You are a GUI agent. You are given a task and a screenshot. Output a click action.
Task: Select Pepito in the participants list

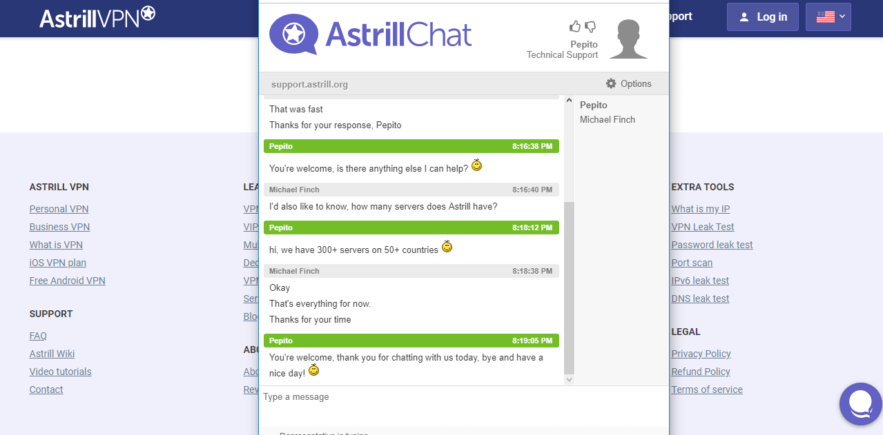(x=594, y=105)
